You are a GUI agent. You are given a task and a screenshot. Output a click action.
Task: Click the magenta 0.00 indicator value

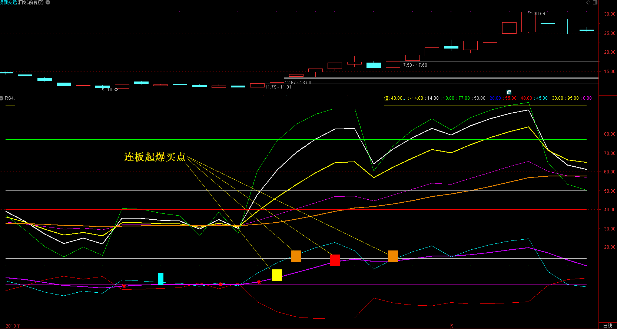click(x=587, y=98)
